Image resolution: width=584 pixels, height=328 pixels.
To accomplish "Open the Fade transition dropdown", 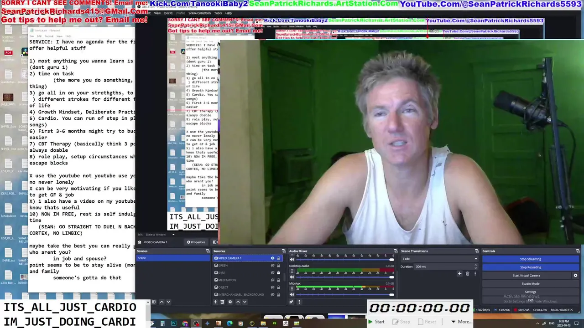I will coord(439,259).
